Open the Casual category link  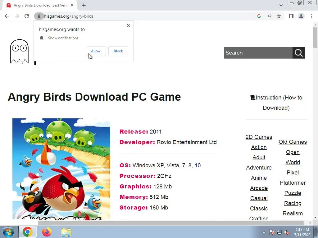[x=259, y=198]
